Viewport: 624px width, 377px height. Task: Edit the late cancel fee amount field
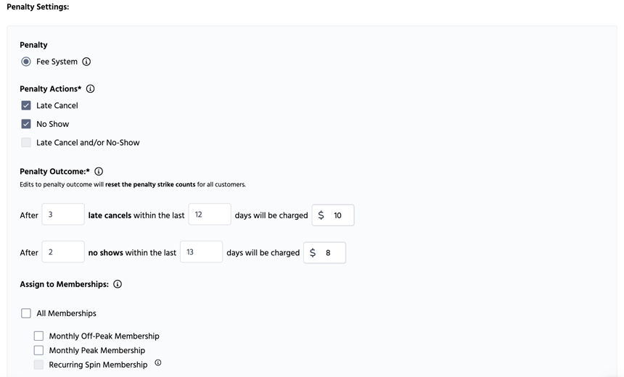[341, 215]
